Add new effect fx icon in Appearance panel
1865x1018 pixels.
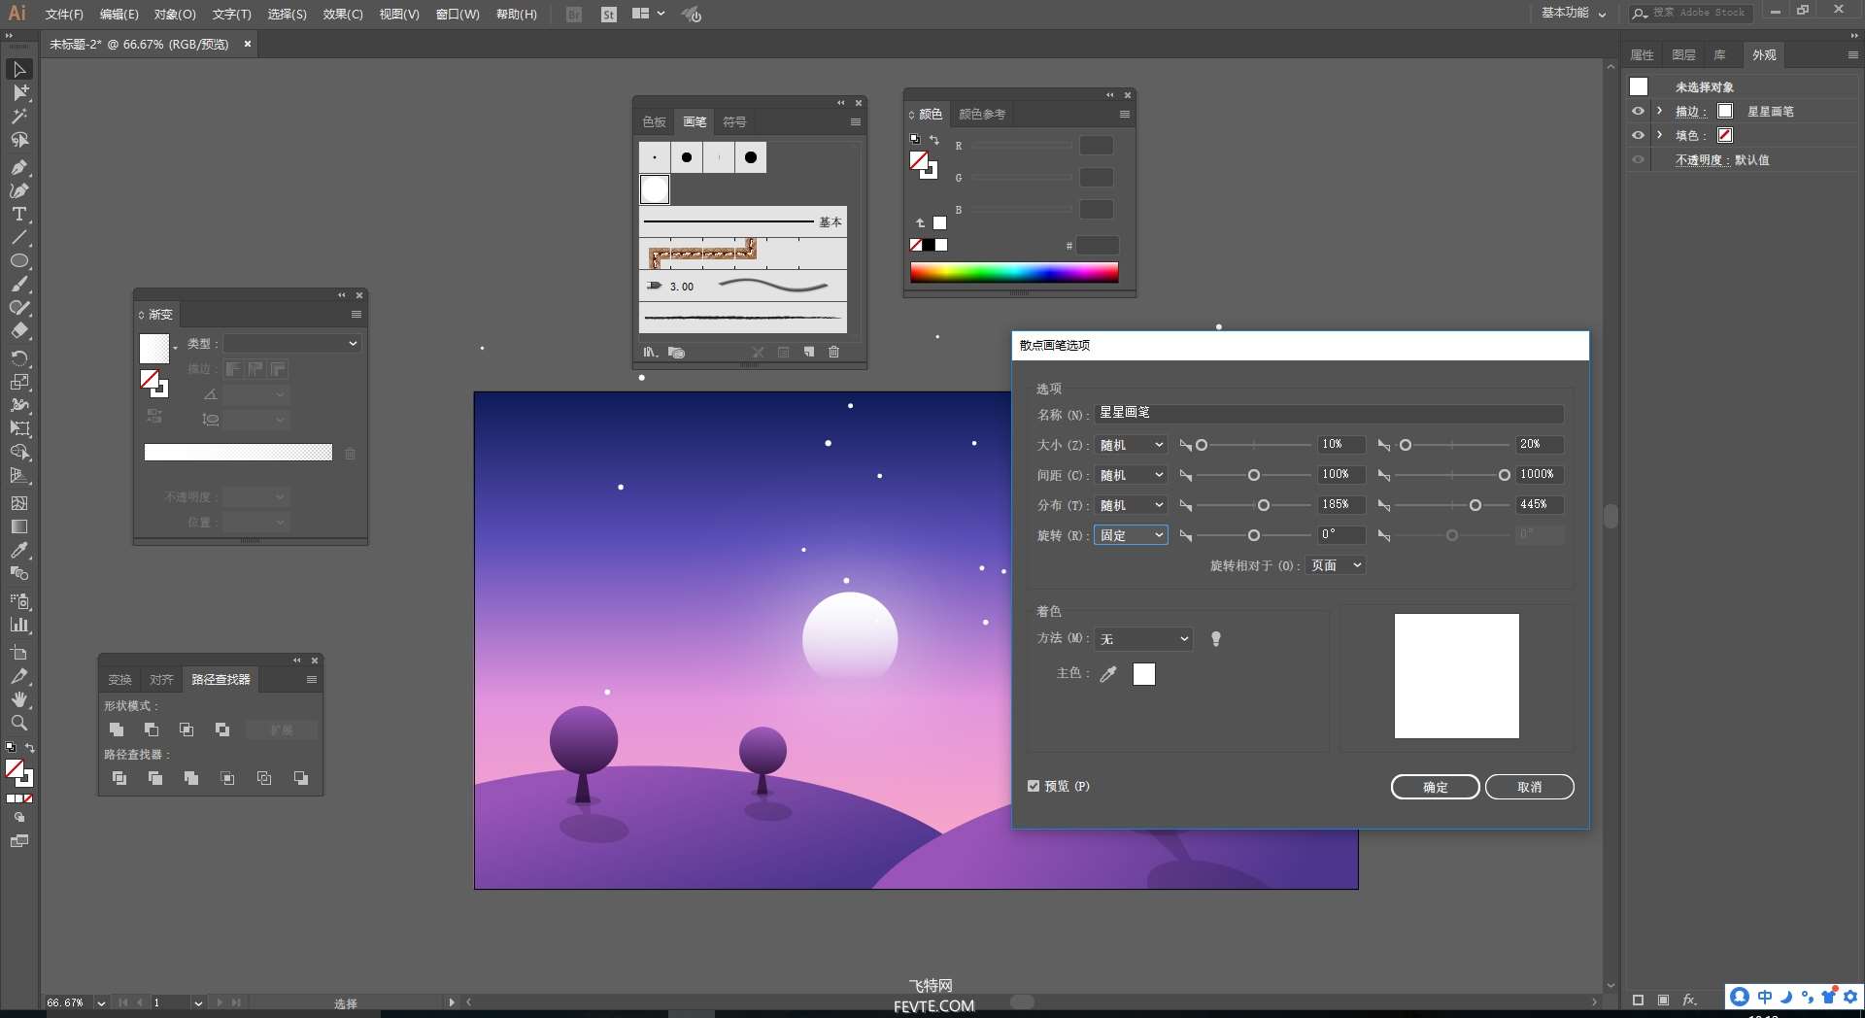click(x=1689, y=1000)
